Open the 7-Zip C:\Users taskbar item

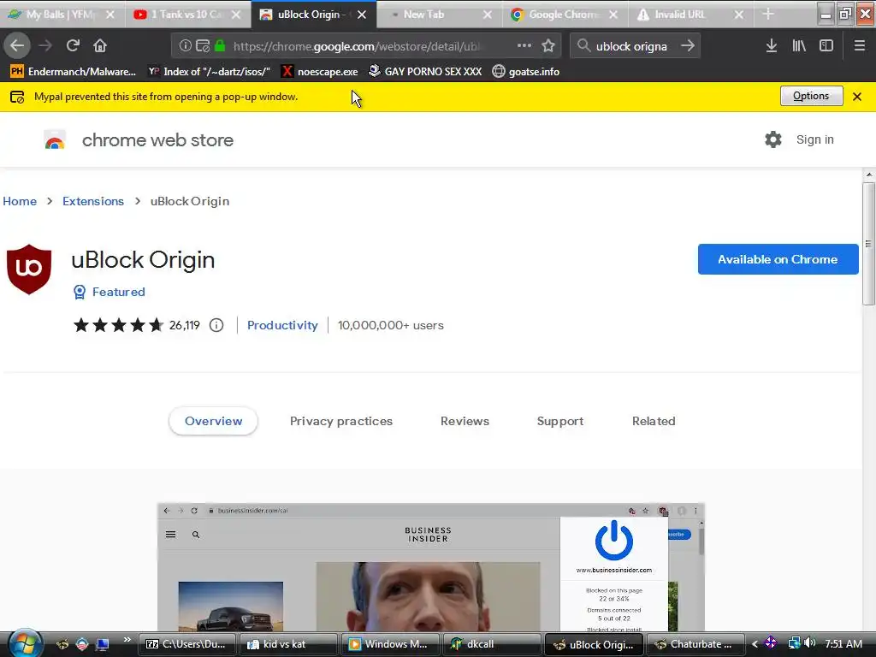click(x=187, y=644)
